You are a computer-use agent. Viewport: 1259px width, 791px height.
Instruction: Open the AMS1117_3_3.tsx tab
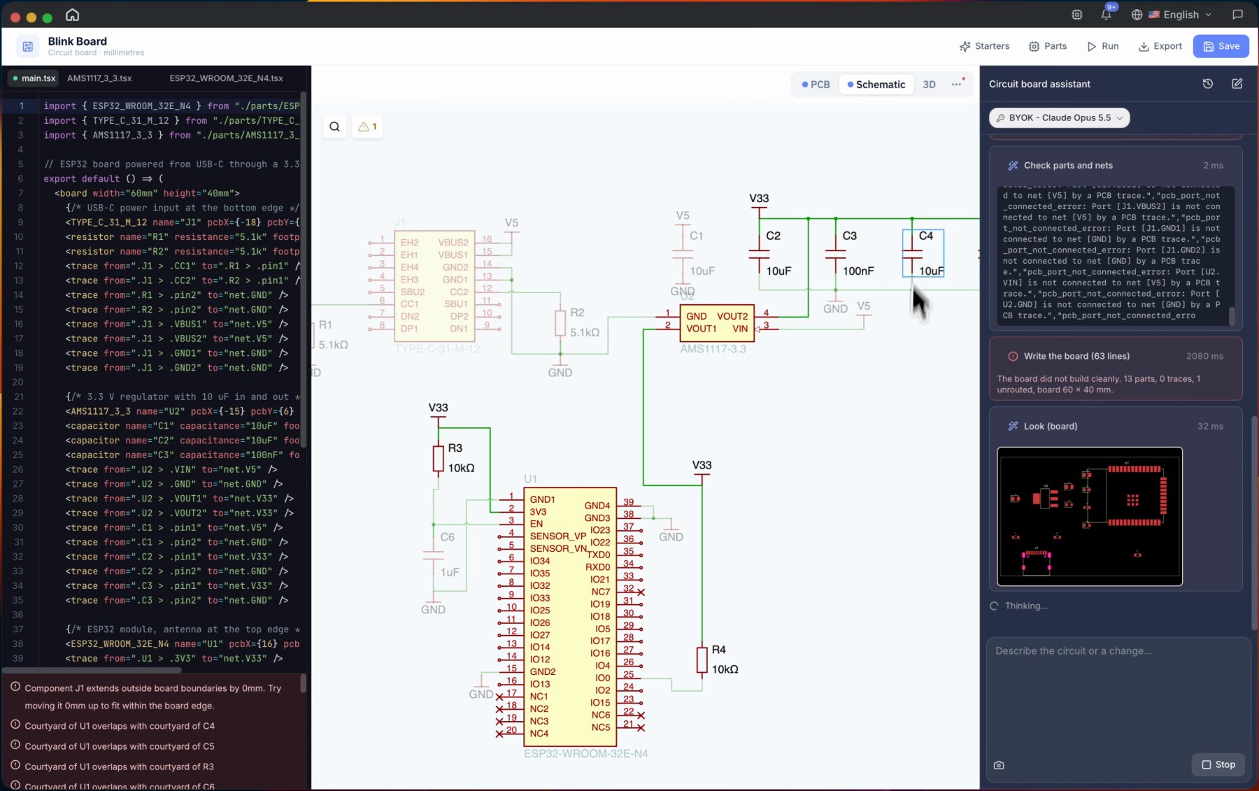[x=99, y=78]
